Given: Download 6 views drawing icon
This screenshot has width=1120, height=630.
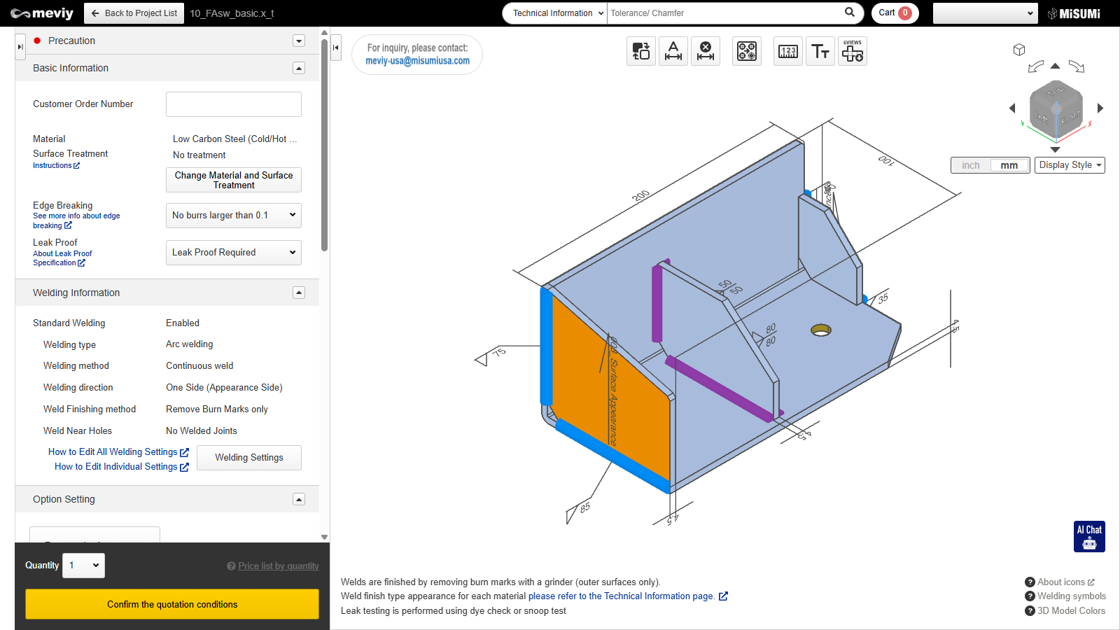Looking at the screenshot, I should (x=853, y=51).
